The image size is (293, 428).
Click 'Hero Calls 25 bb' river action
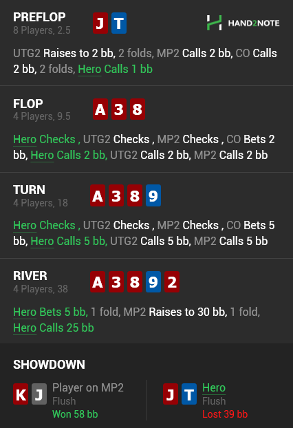(54, 328)
